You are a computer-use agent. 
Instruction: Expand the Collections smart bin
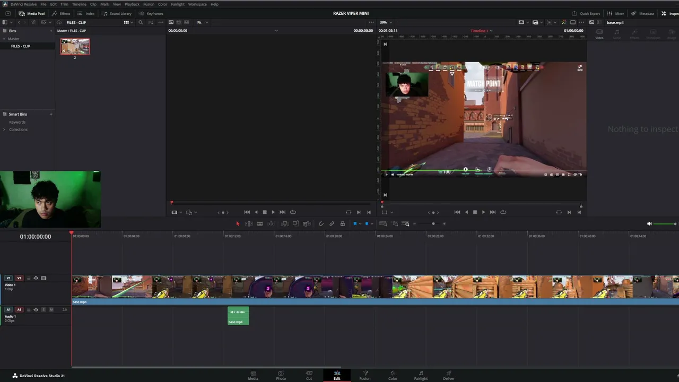[5, 129]
